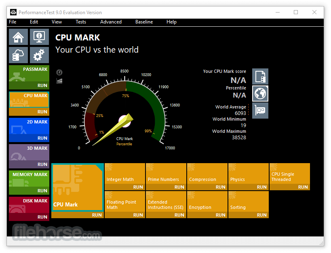
Task: Select the large CPU Mark tile
Action: tap(78, 187)
